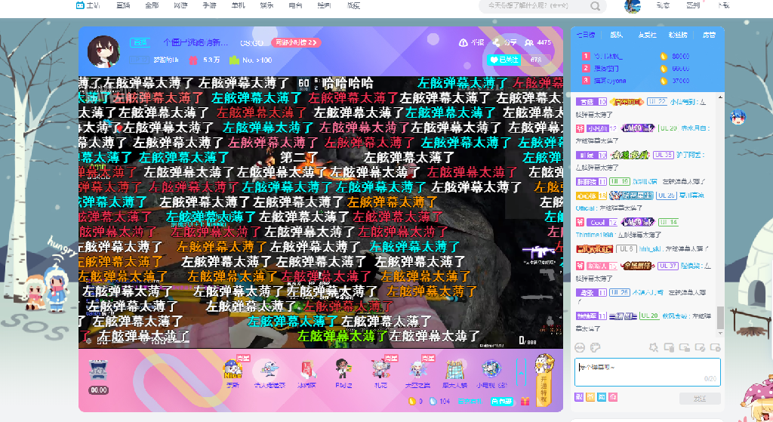Click the 5.3万 gift count icon
The image size is (773, 422).
(x=193, y=60)
